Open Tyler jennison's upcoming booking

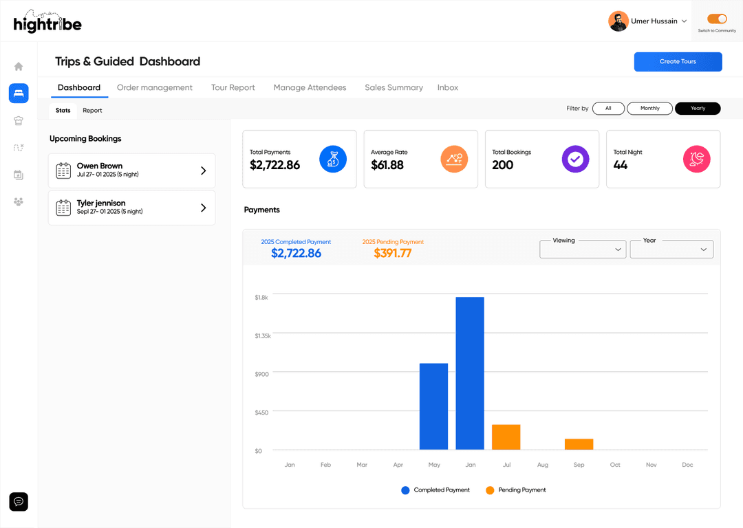pos(131,208)
